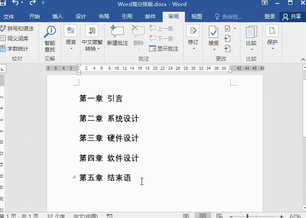Image resolution: width=306 pixels, height=218 pixels.
Task: Click heading 第二章 系统设计
Action: point(109,119)
